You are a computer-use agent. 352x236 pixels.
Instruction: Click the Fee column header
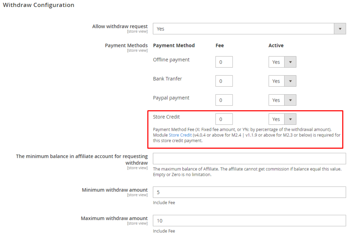(219, 45)
